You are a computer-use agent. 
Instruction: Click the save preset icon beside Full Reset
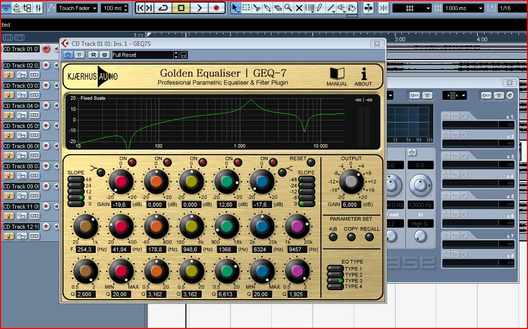tap(184, 55)
